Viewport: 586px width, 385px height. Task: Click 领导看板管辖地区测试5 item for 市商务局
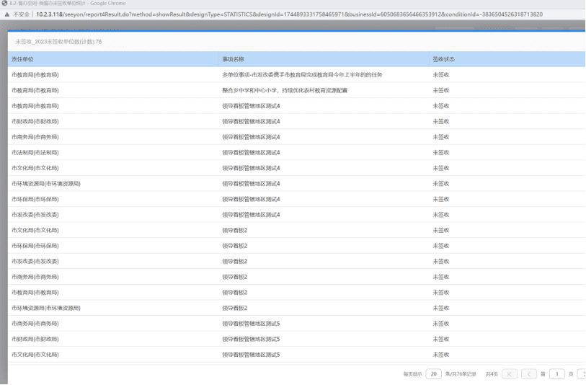pos(251,324)
